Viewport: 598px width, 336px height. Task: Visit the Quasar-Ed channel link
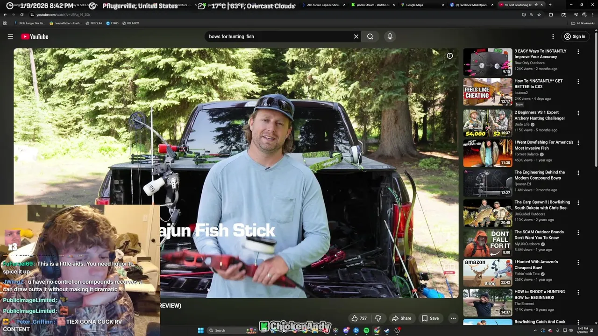pyautogui.click(x=523, y=184)
